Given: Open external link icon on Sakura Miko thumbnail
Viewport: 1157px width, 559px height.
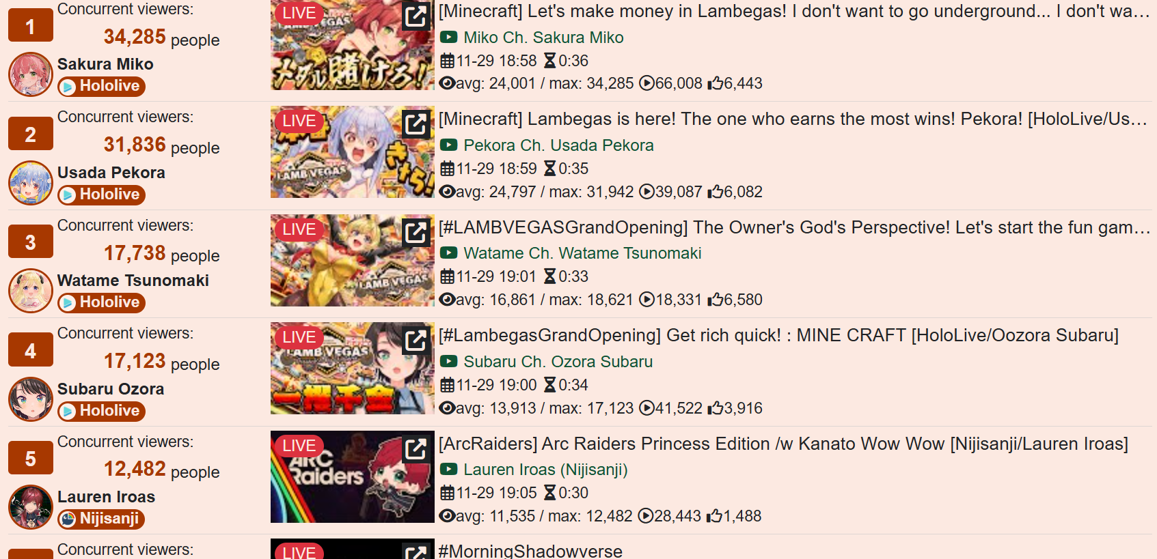Looking at the screenshot, I should click(416, 16).
